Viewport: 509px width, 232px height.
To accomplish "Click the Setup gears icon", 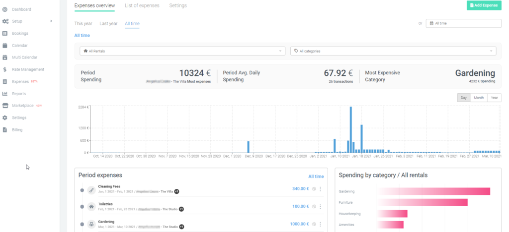I will point(5,21).
